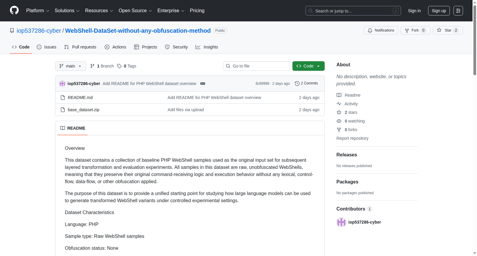Fork this repository

click(416, 30)
